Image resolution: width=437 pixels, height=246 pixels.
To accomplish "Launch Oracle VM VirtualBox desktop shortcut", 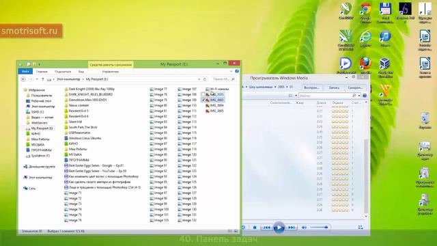I will [385, 67].
